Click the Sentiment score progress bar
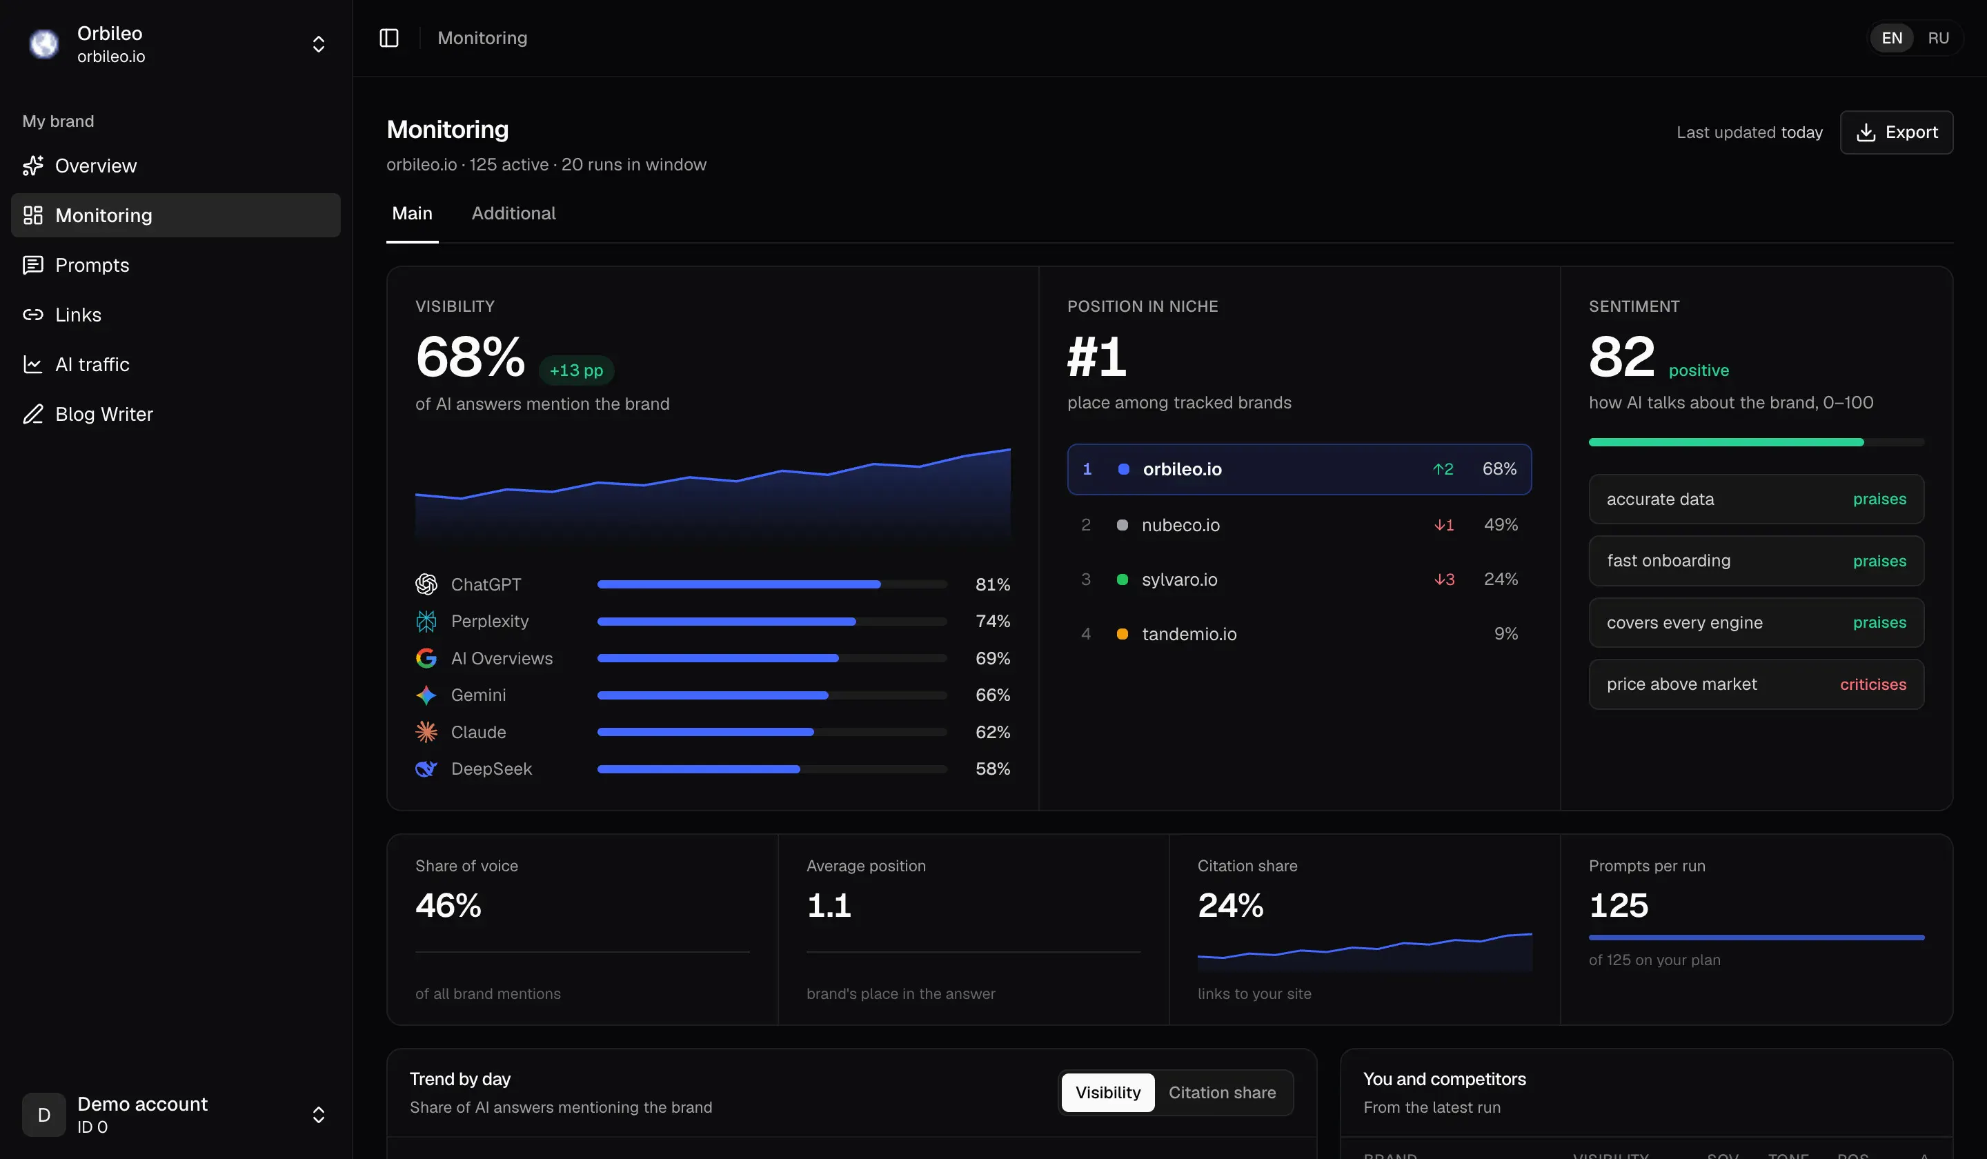Screen dimensions: 1987x1159 [x=1756, y=442]
